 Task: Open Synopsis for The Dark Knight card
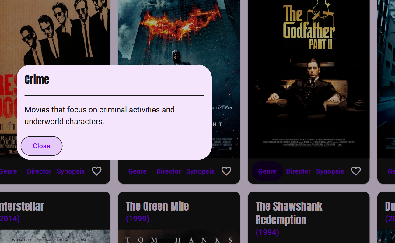coord(200,171)
